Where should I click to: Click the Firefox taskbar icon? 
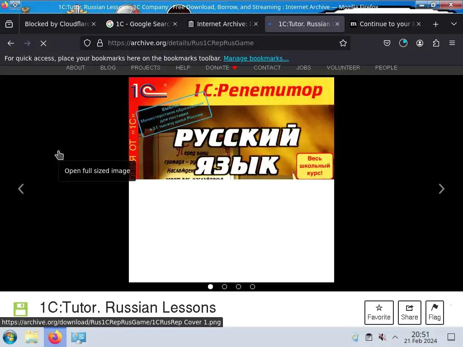coord(55,337)
